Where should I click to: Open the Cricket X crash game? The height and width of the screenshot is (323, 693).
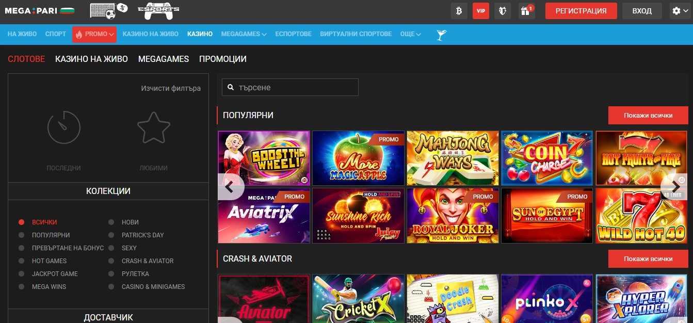pos(358,299)
